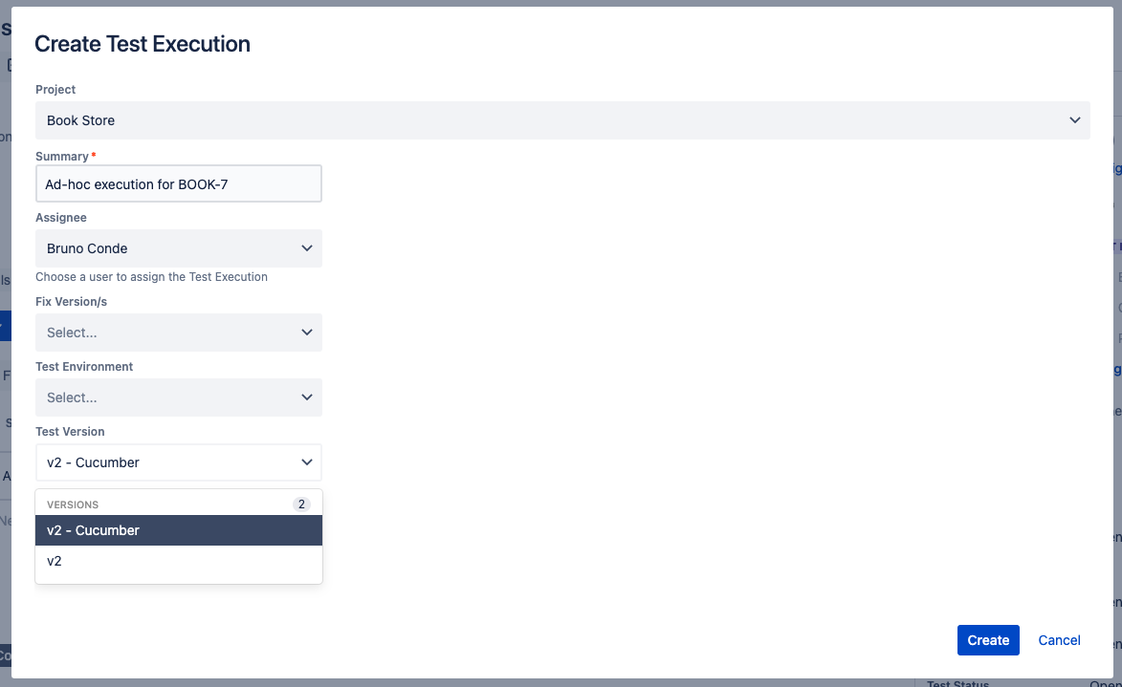Click the chevron icon in Test Environment field
Screen dimensions: 1122x687
coord(307,397)
